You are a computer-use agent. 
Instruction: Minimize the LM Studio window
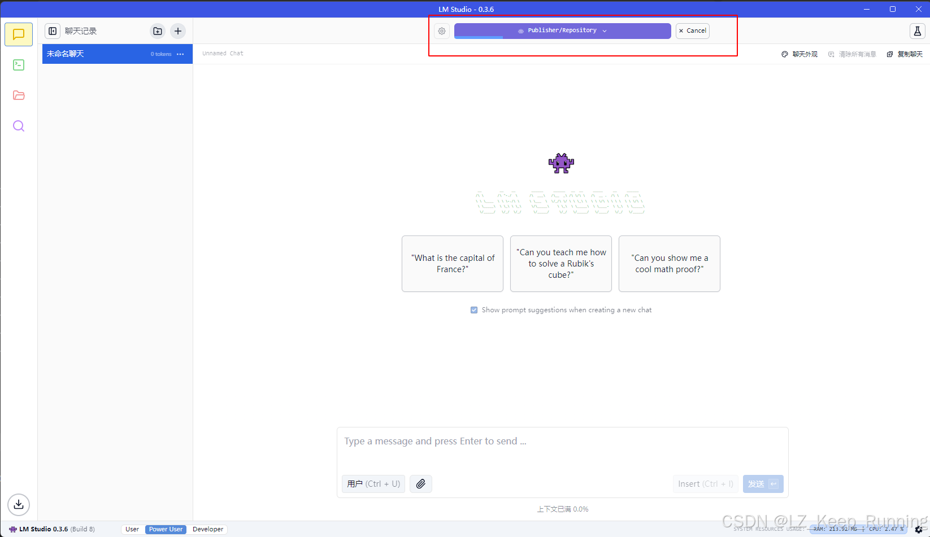[867, 9]
